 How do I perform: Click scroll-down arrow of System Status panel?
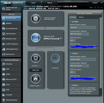pyautogui.click(x=101, y=95)
